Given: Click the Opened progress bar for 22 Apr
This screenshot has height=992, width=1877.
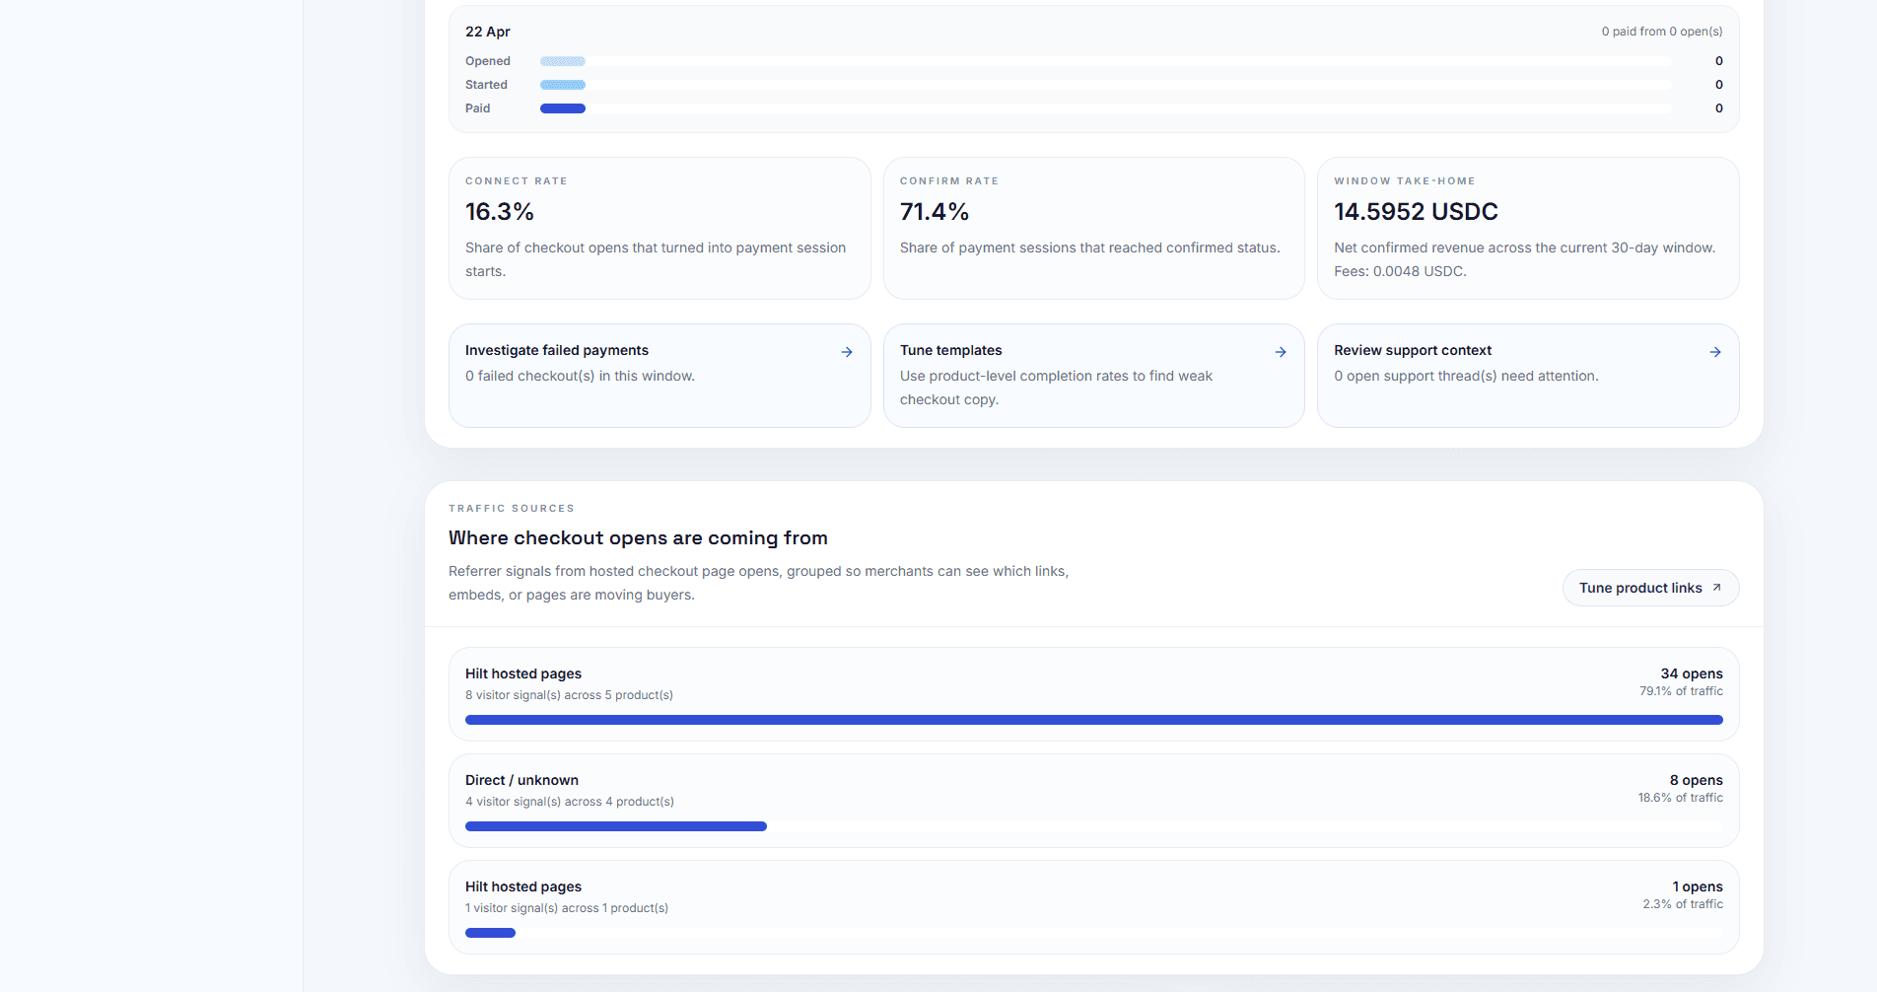Looking at the screenshot, I should click(1105, 61).
